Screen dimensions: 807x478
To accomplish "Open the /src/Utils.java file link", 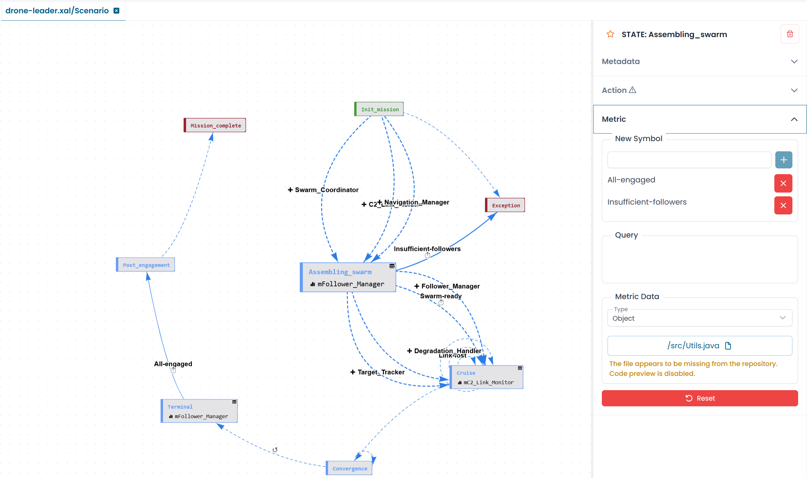I will click(x=693, y=346).
